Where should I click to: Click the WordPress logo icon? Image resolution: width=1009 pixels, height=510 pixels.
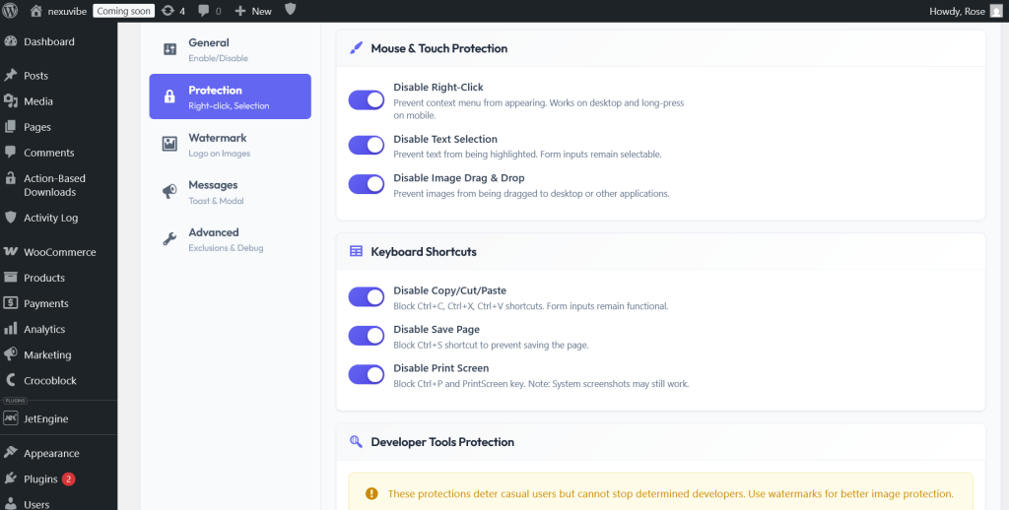[10, 11]
